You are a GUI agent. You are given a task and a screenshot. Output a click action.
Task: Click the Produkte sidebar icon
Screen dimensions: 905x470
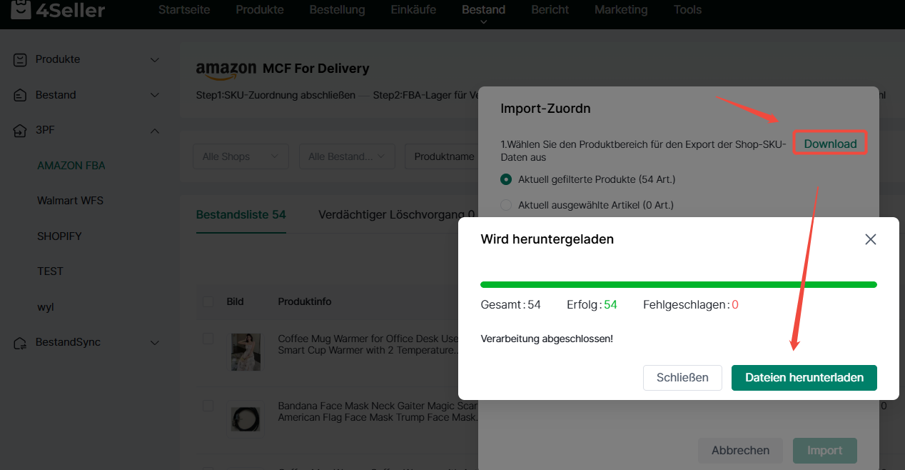(x=21, y=60)
